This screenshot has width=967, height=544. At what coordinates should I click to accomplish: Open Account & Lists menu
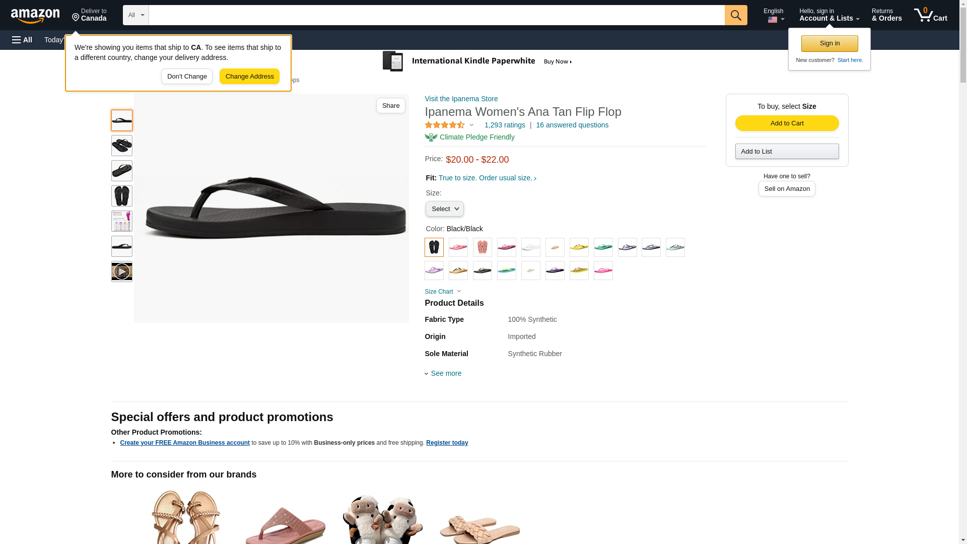829,15
